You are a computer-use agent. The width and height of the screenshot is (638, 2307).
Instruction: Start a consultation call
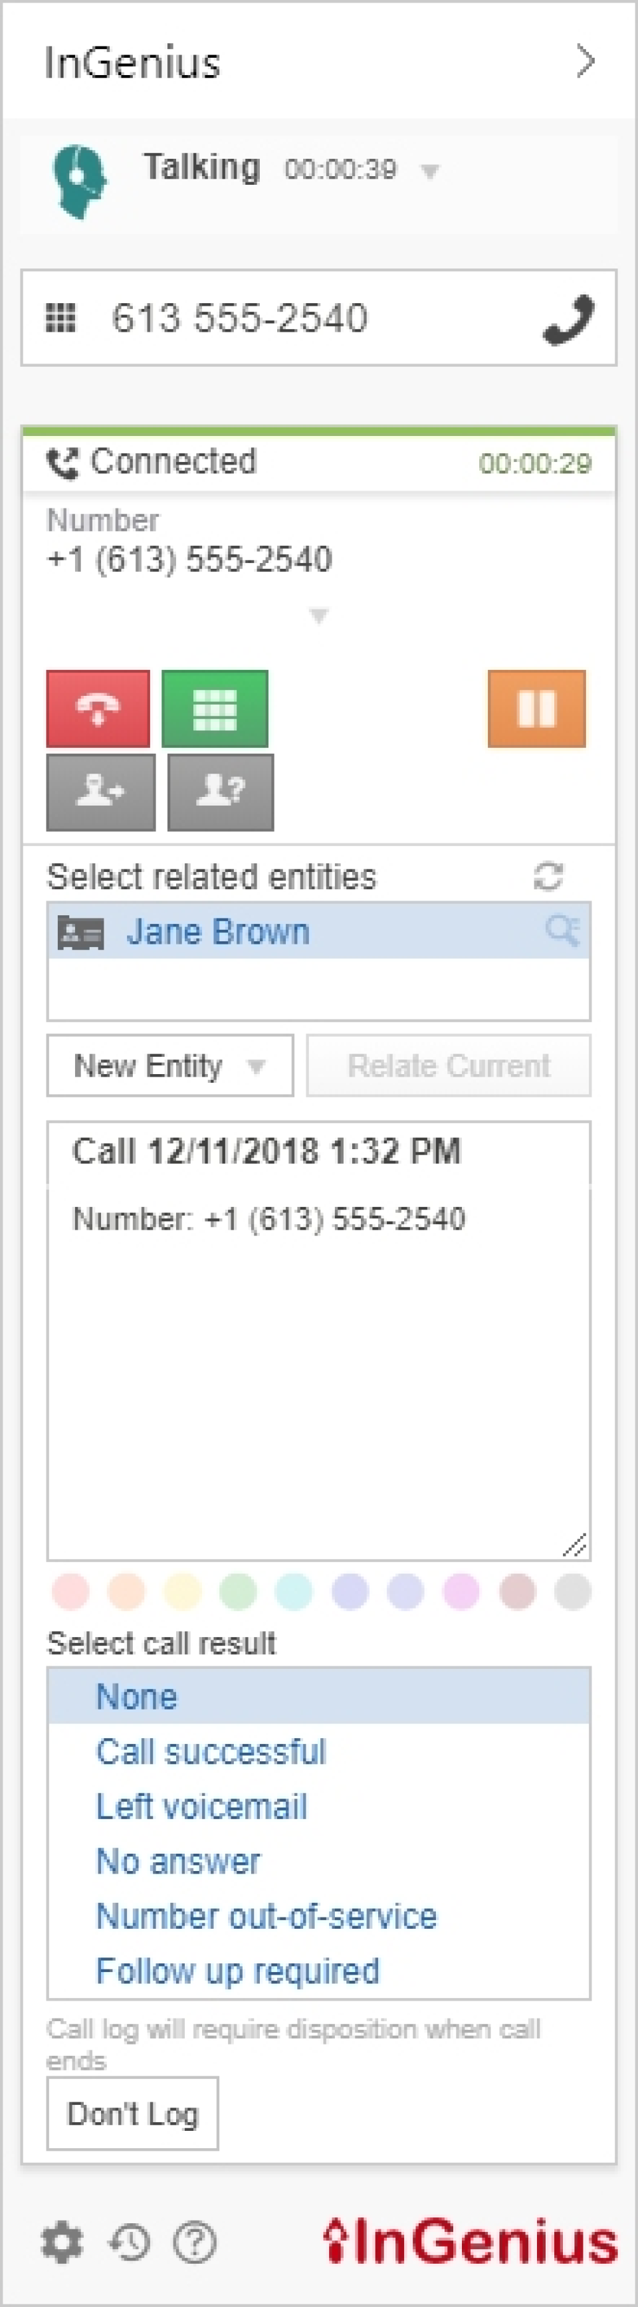click(219, 792)
